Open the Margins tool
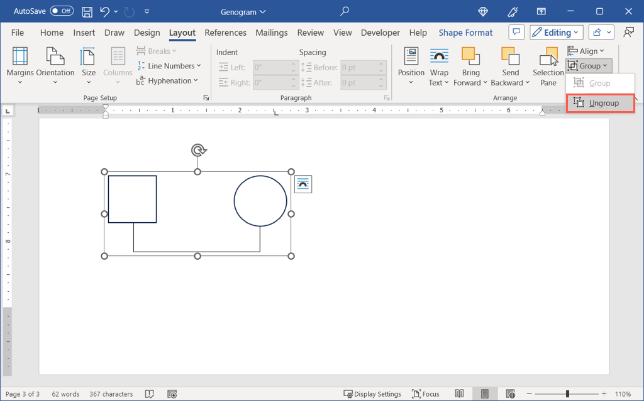The height and width of the screenshot is (401, 644). [20, 65]
